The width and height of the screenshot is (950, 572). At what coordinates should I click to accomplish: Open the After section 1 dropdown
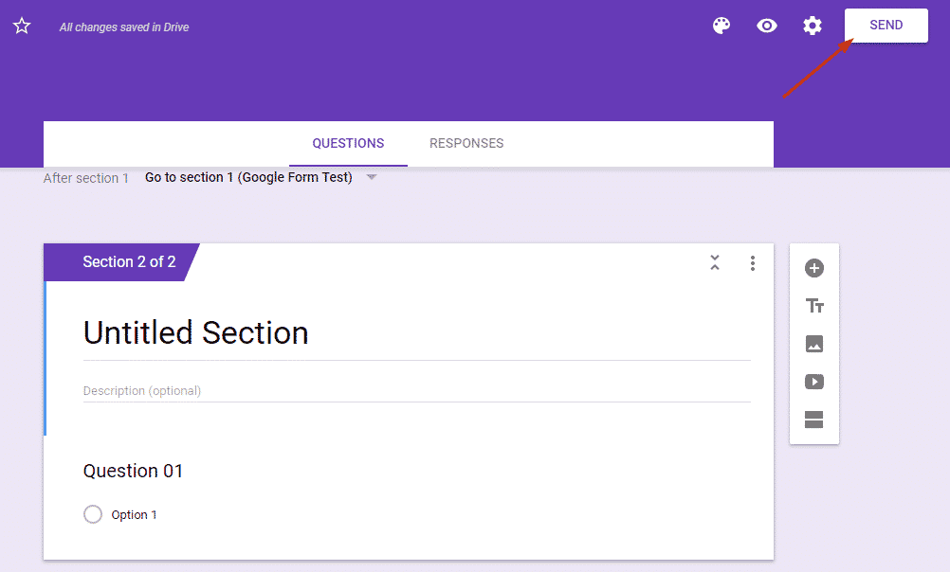pos(261,178)
